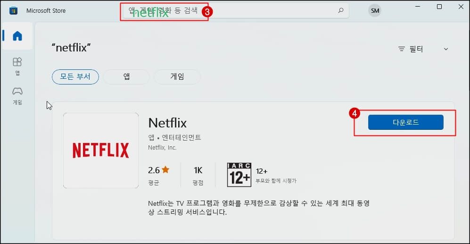This screenshot has height=244, width=470.
Task: Select the 앱 filter tab
Action: [126, 77]
